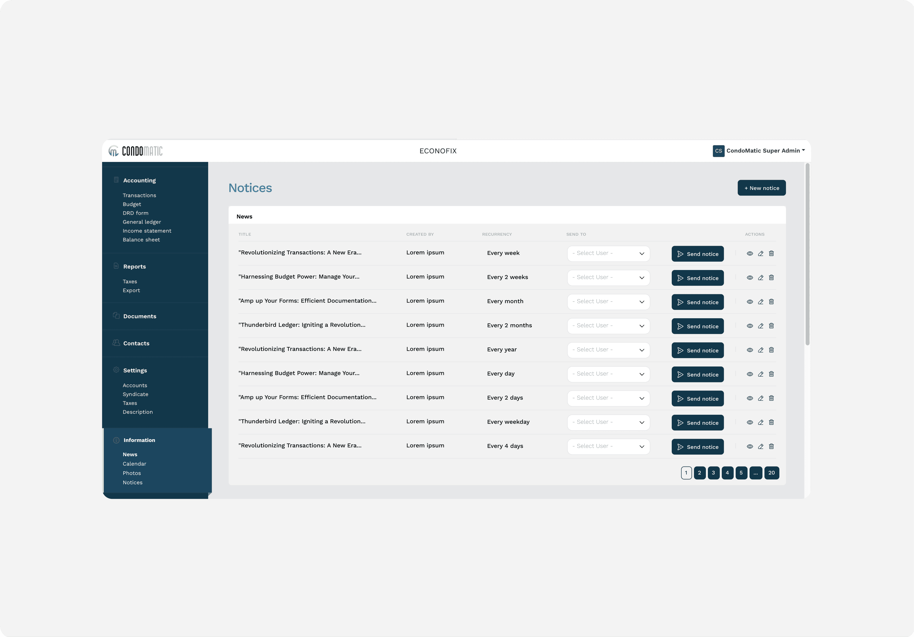This screenshot has width=914, height=637.
Task: Open General ledger under Accounting
Action: 142,222
